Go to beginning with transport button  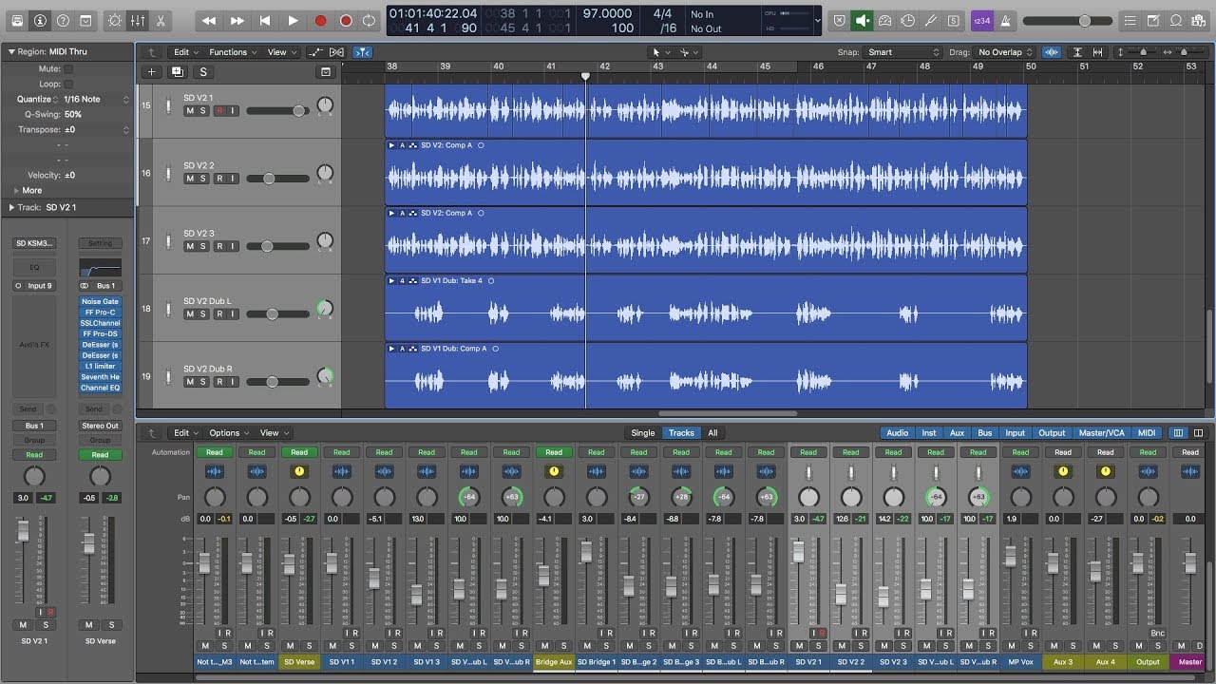pyautogui.click(x=265, y=20)
